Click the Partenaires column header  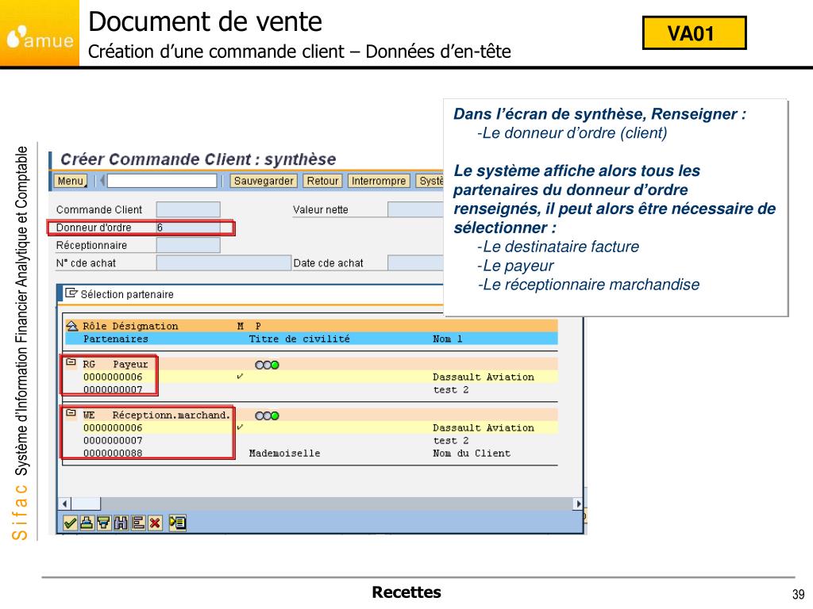click(116, 339)
